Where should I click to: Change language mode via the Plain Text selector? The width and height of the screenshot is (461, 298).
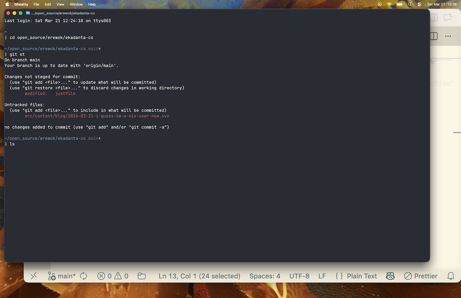click(357, 276)
